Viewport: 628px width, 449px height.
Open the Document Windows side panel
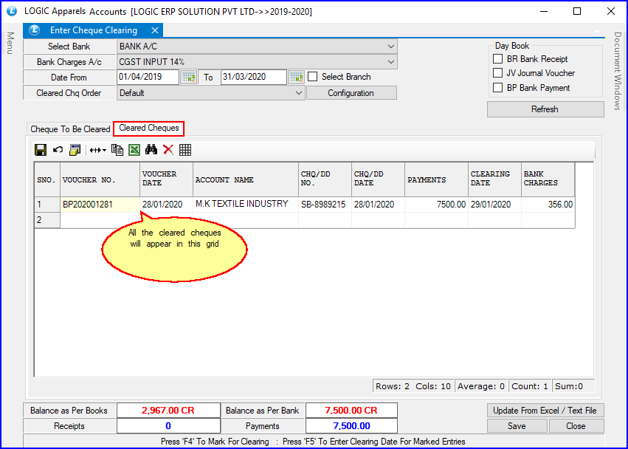coord(618,71)
